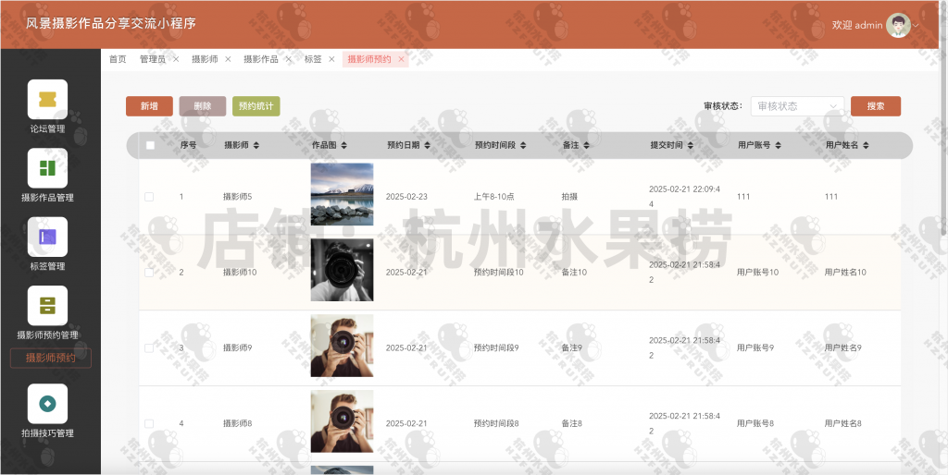The width and height of the screenshot is (948, 475).
Task: Open 预约统计 statistics
Action: 256,106
